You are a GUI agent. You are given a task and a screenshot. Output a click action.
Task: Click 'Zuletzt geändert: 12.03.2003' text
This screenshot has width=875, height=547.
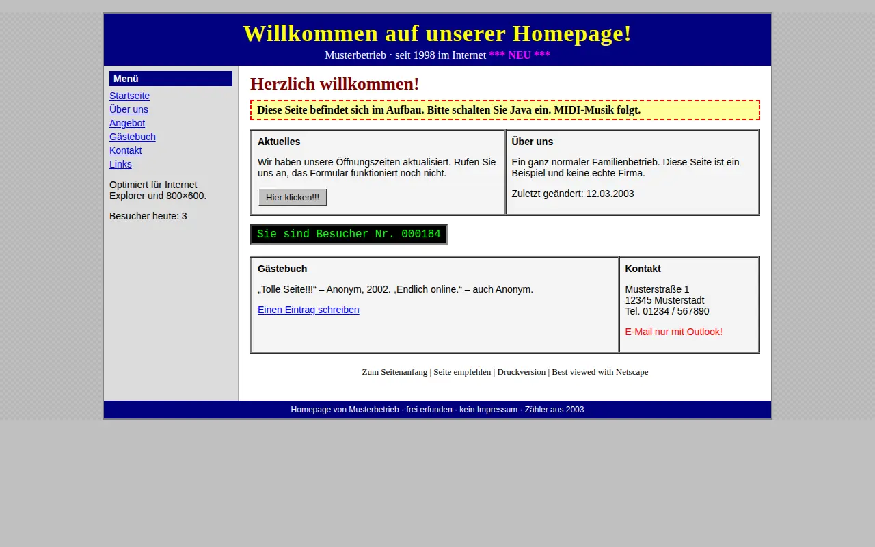[573, 194]
